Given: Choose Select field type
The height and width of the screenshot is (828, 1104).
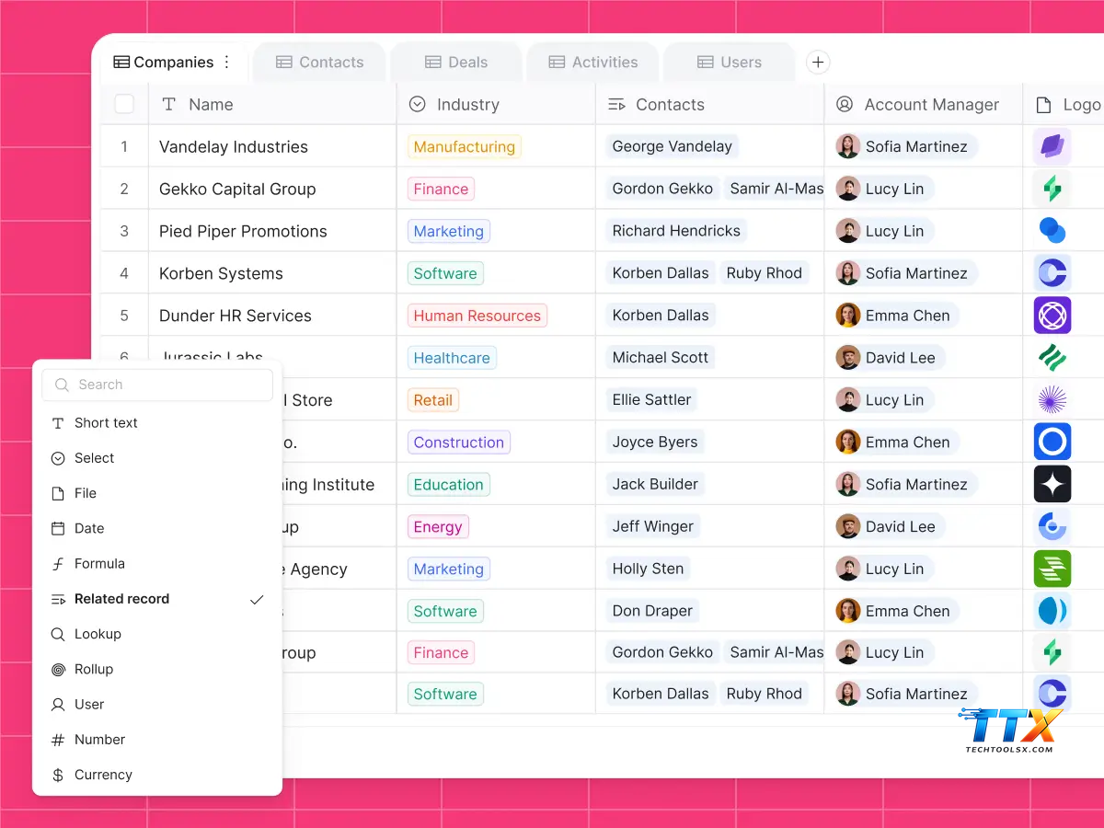Looking at the screenshot, I should pyautogui.click(x=157, y=458).
